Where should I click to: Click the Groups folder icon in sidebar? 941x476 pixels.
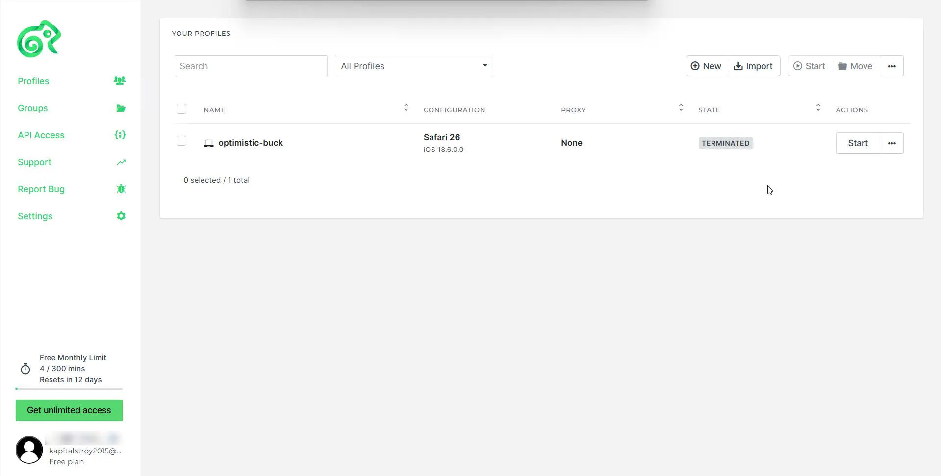click(121, 108)
